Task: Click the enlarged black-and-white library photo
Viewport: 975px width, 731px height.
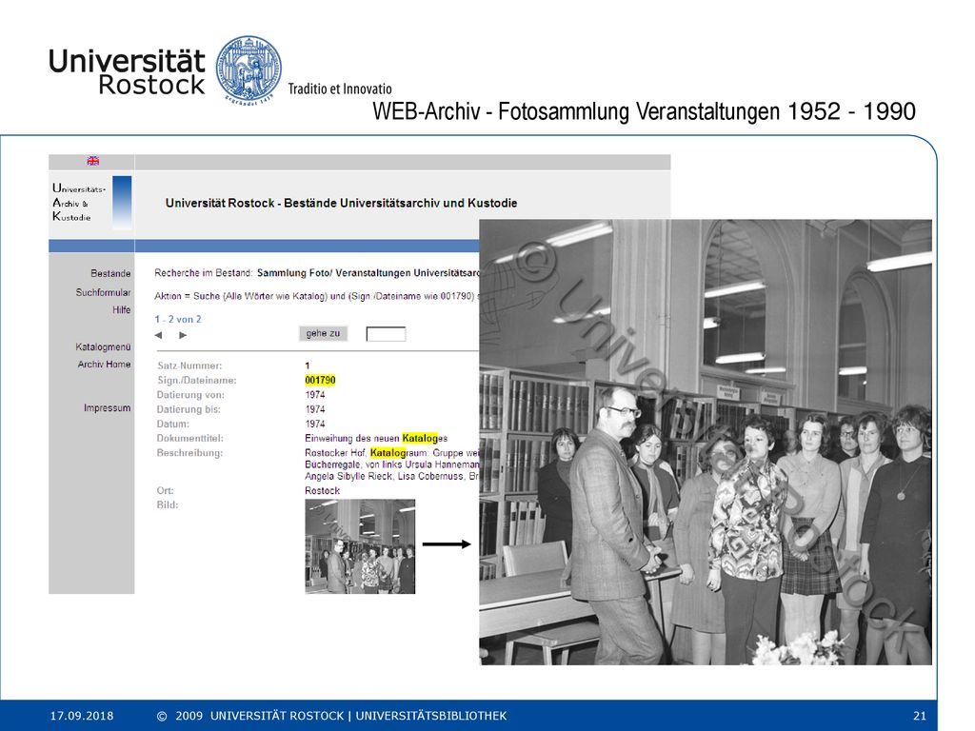Action: coord(706,442)
